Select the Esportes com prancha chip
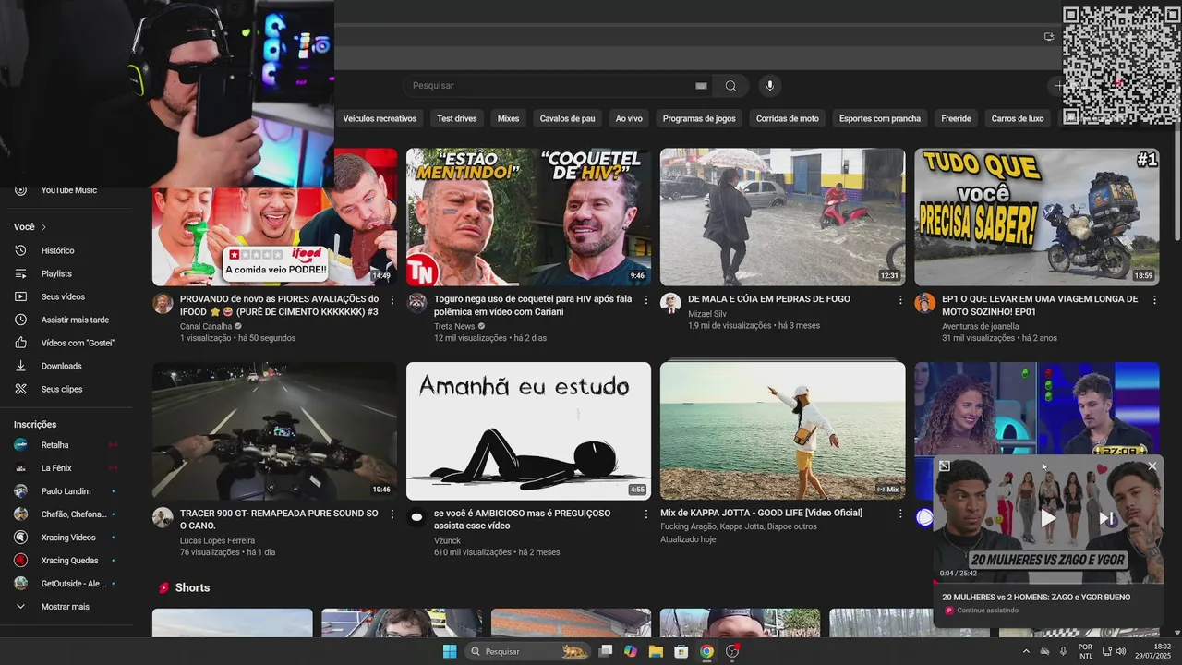Viewport: 1182px width, 665px height. [x=880, y=118]
